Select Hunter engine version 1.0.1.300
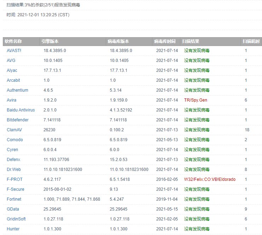The image size is (262, 235). point(52,229)
